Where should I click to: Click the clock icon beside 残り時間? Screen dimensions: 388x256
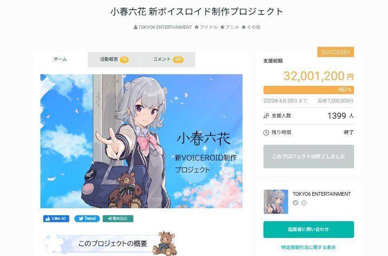coord(266,133)
